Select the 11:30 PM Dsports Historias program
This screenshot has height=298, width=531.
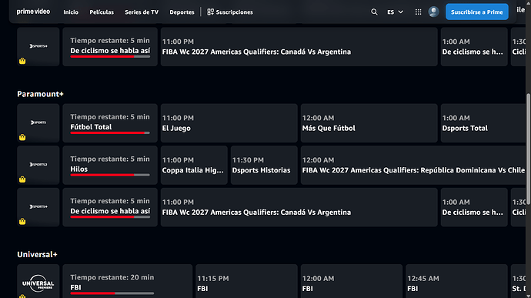[x=264, y=165]
